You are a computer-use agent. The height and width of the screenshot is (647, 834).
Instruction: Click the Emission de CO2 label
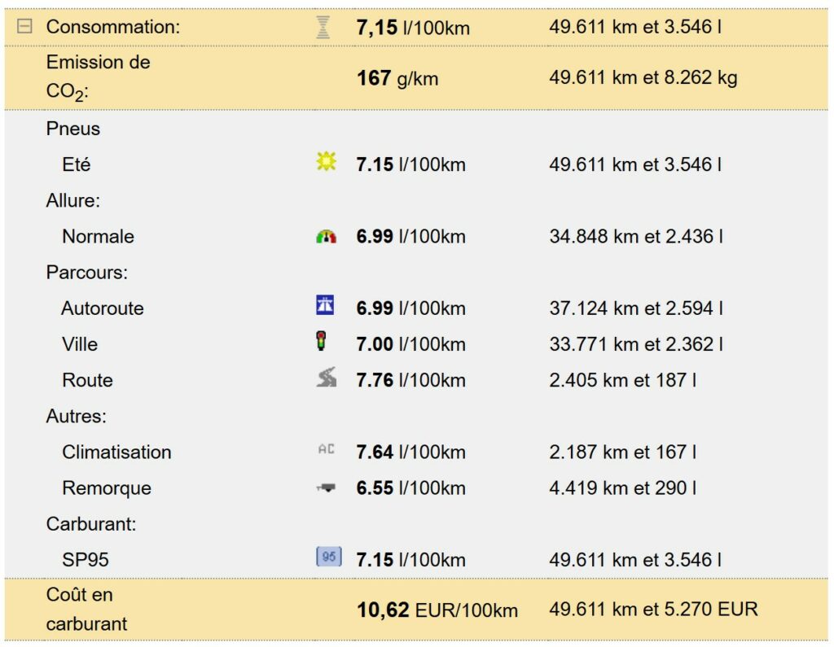(x=98, y=77)
